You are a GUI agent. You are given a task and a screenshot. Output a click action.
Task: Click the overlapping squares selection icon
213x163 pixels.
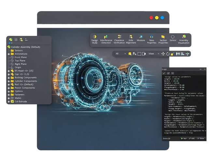[x=144, y=54]
